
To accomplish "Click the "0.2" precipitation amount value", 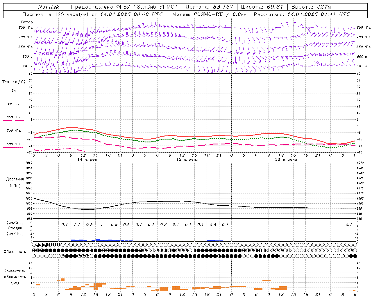I will (x=164, y=224).
